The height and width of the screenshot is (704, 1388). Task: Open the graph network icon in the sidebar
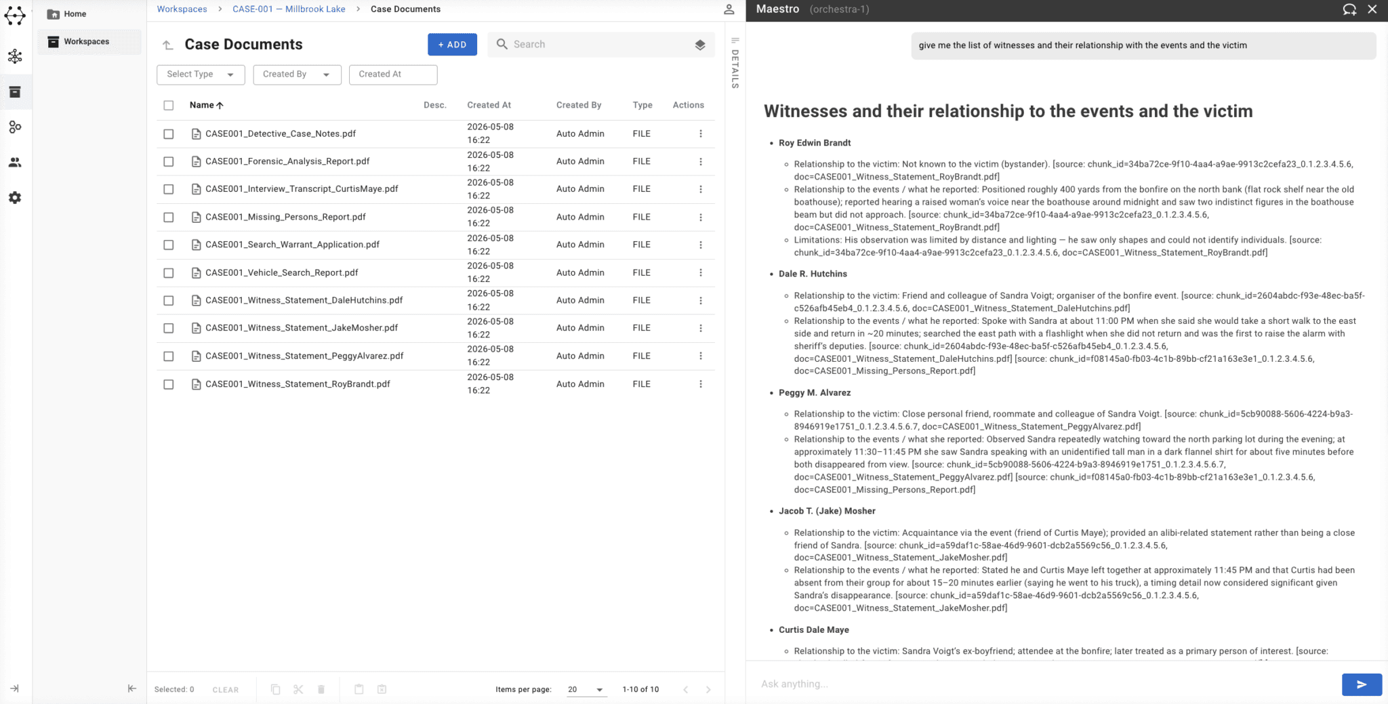(15, 56)
